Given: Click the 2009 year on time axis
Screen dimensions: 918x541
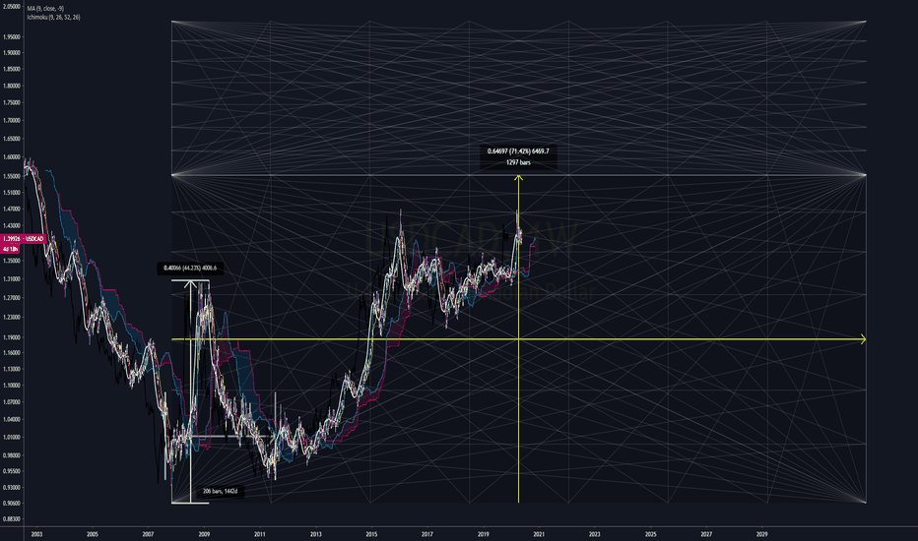Looking at the screenshot, I should pyautogui.click(x=204, y=534).
